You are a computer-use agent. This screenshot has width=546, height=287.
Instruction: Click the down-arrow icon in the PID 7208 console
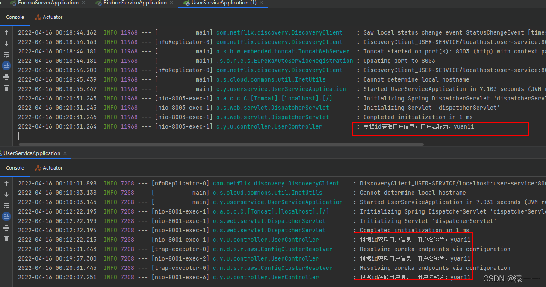pyautogui.click(x=6, y=194)
